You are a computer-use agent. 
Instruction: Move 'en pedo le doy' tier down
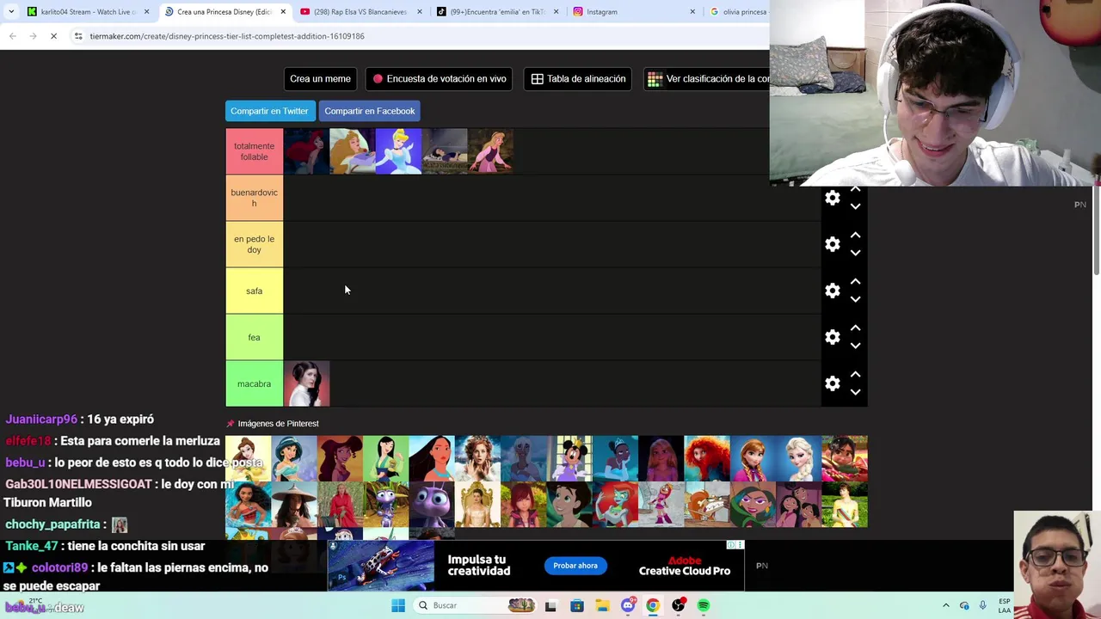(x=855, y=254)
